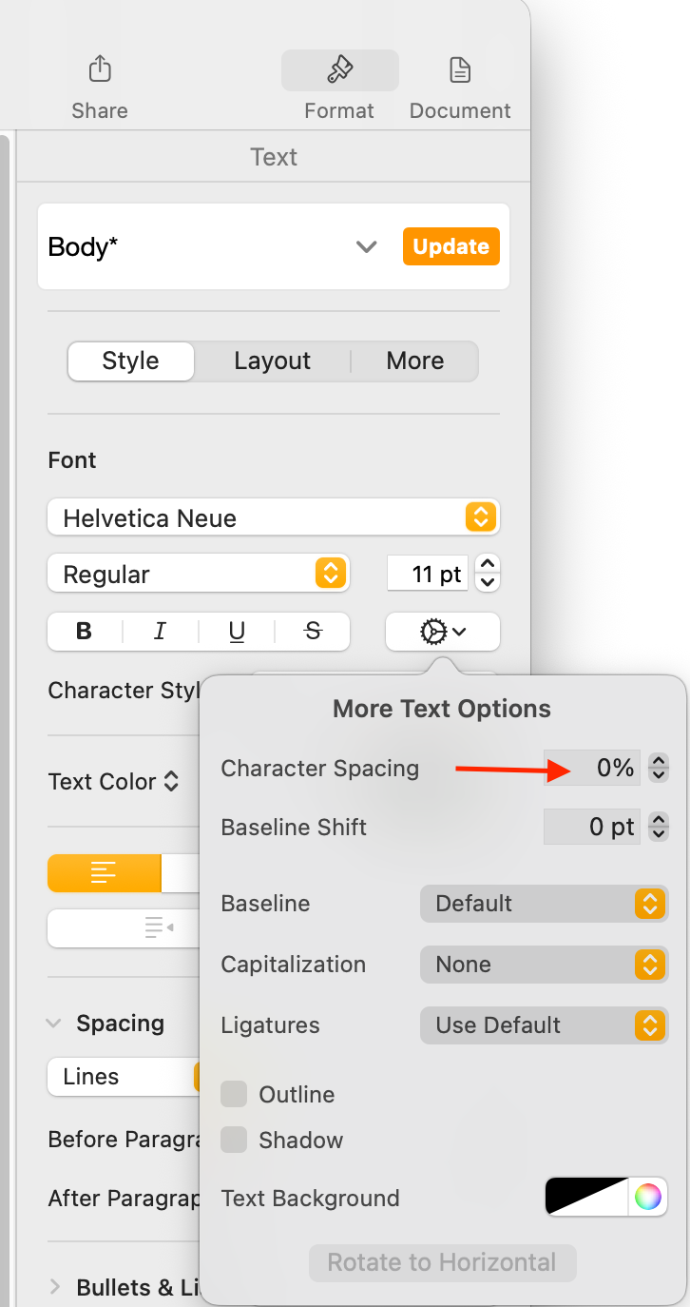Apply underline to the text
Screen dimensions: 690x1307
pos(237,632)
